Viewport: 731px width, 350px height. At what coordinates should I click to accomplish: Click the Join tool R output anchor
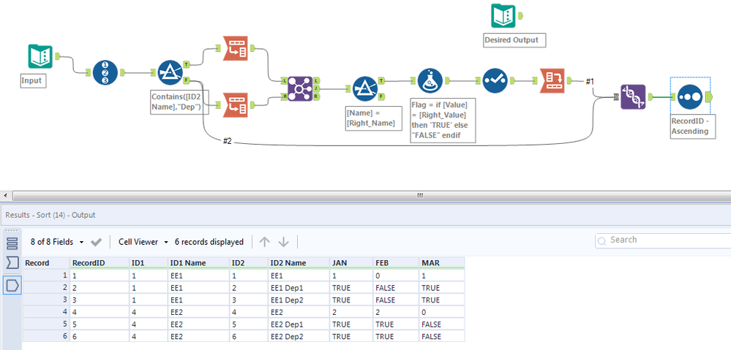318,96
